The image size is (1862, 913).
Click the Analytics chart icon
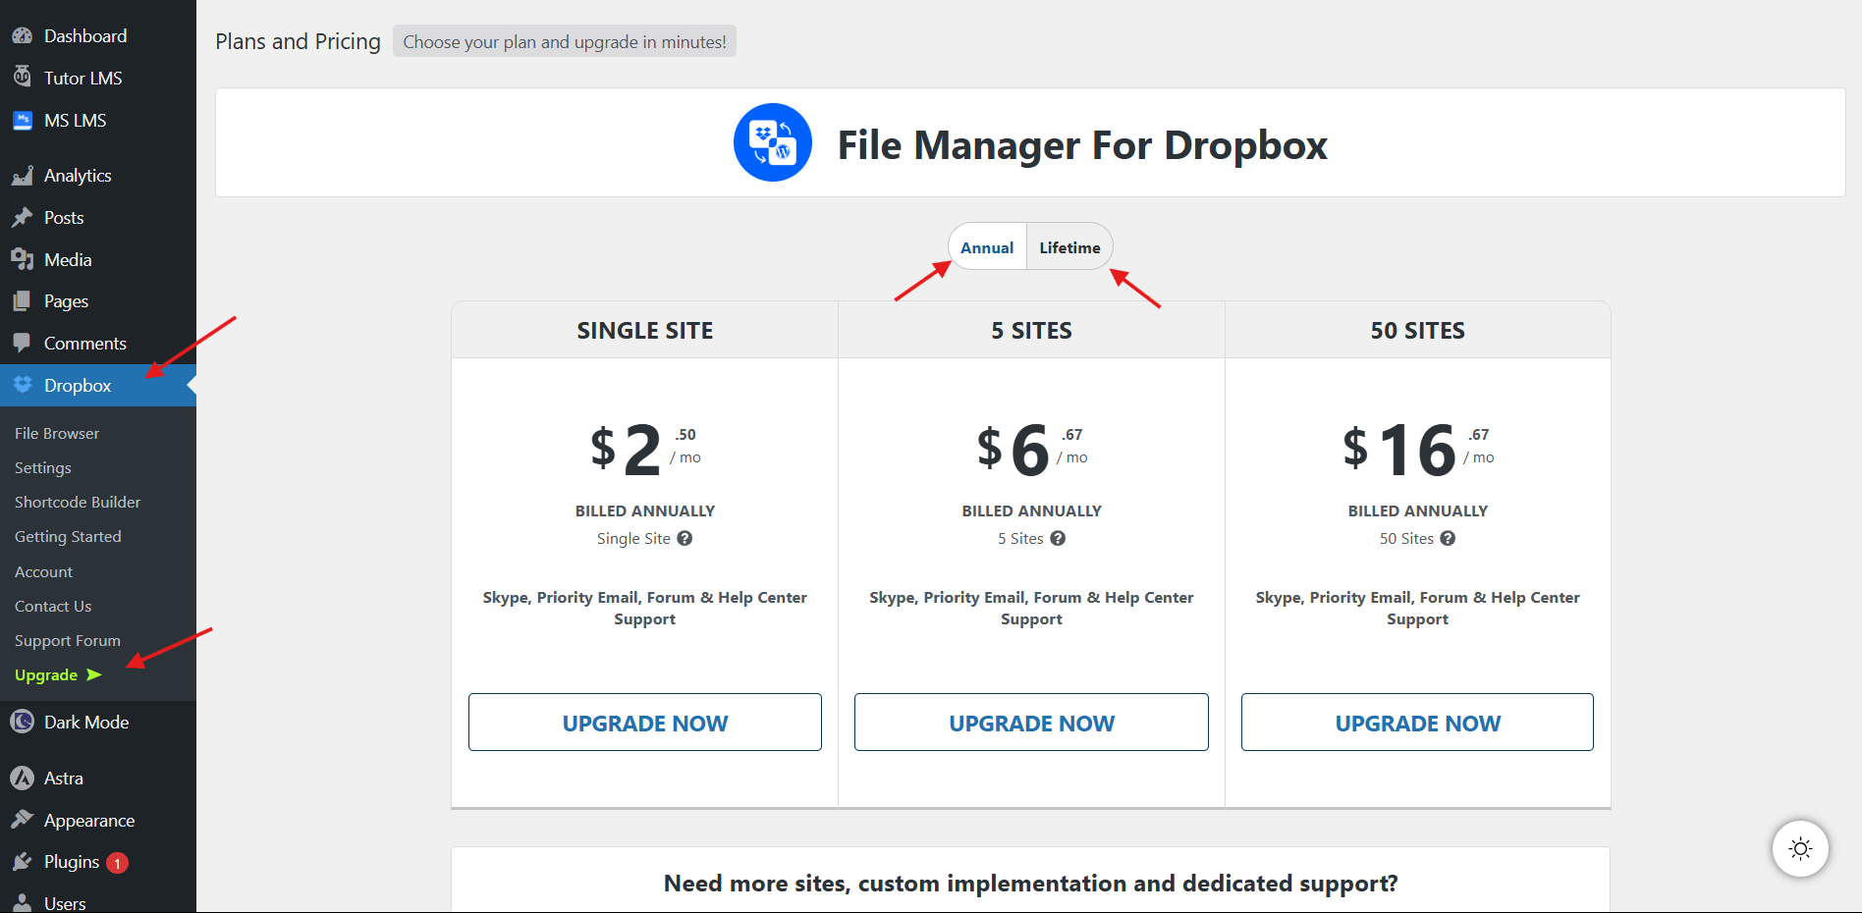tap(22, 176)
